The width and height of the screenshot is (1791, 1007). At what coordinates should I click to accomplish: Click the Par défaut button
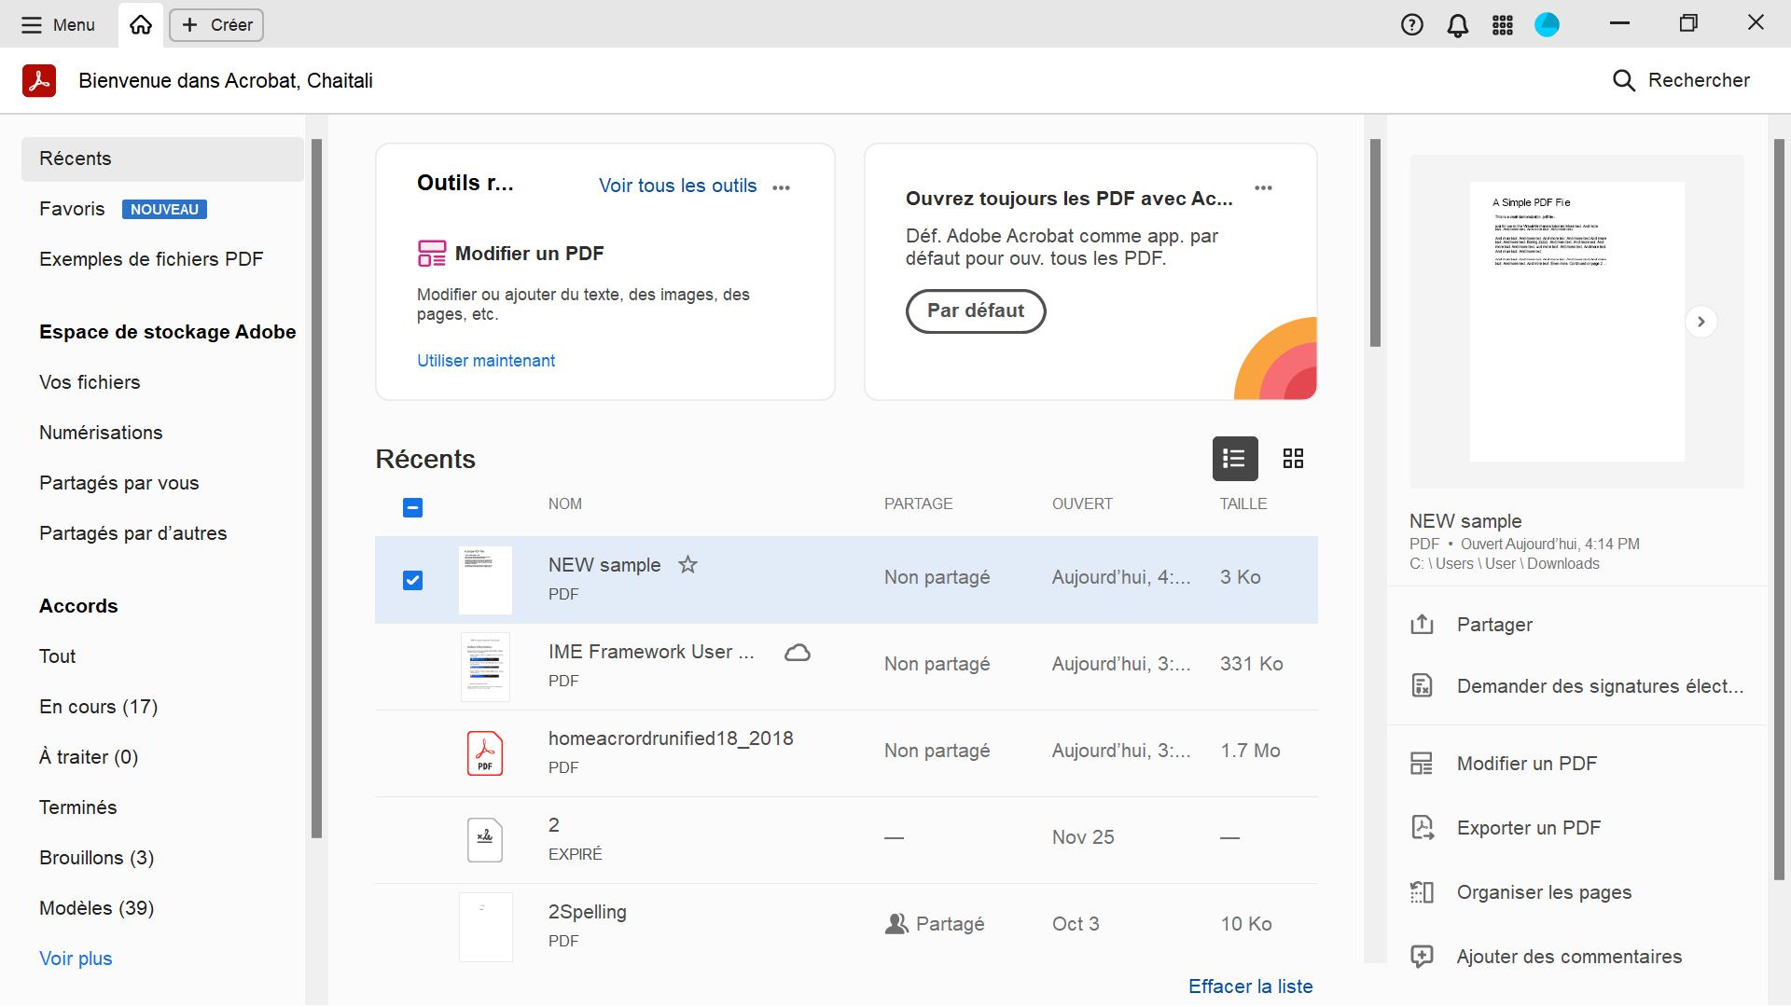(x=975, y=310)
